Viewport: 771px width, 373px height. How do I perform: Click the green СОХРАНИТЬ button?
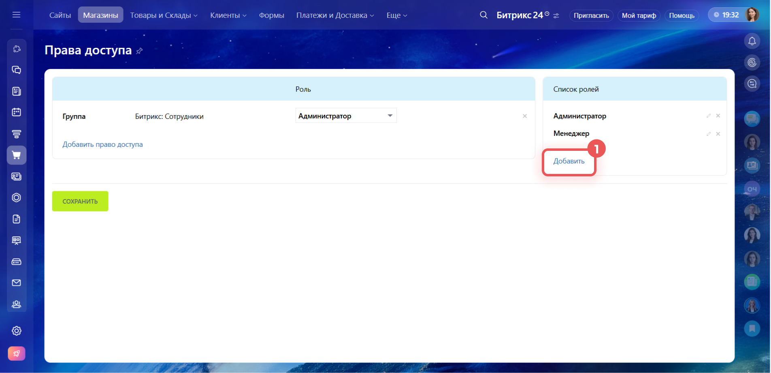(80, 201)
